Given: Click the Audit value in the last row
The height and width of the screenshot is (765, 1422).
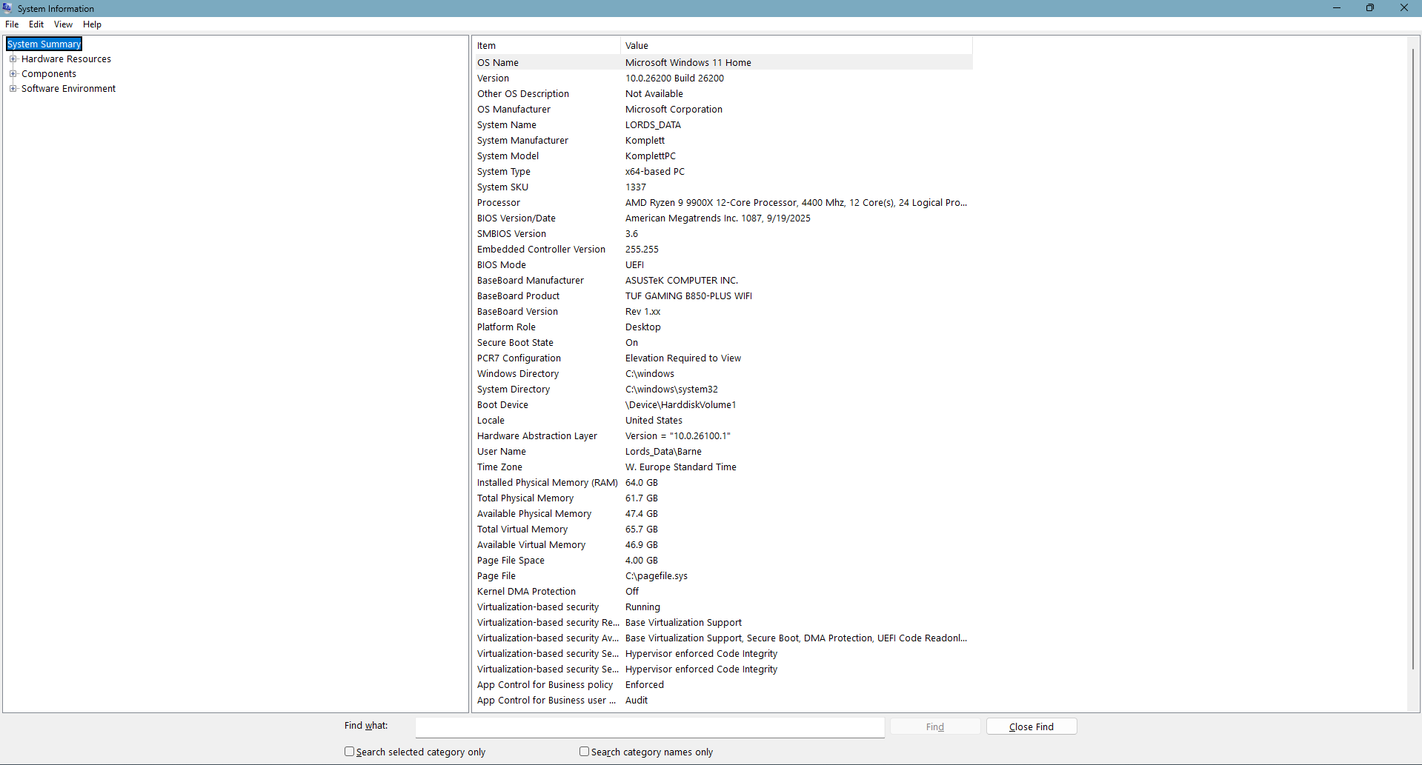Looking at the screenshot, I should pos(637,701).
